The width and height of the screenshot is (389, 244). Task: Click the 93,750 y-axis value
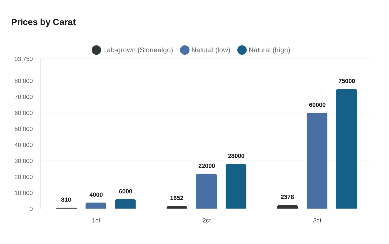coord(24,59)
